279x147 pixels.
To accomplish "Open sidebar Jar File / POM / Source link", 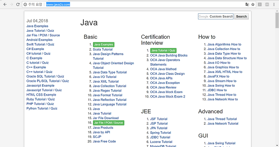I will 43,35.
